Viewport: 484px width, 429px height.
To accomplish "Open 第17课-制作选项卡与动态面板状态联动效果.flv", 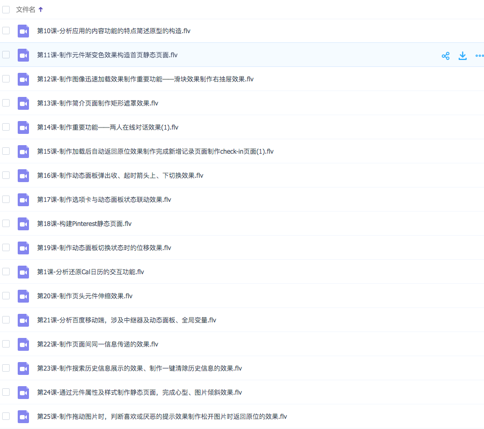I will 104,200.
